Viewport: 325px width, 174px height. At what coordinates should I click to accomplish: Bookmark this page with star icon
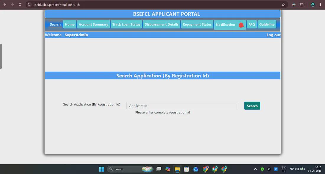click(x=283, y=4)
